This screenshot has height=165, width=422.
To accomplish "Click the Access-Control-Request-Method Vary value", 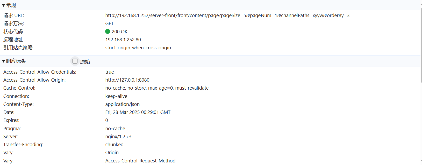I will point(140,161).
